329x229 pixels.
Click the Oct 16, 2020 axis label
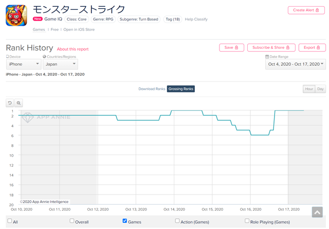coord(250,209)
